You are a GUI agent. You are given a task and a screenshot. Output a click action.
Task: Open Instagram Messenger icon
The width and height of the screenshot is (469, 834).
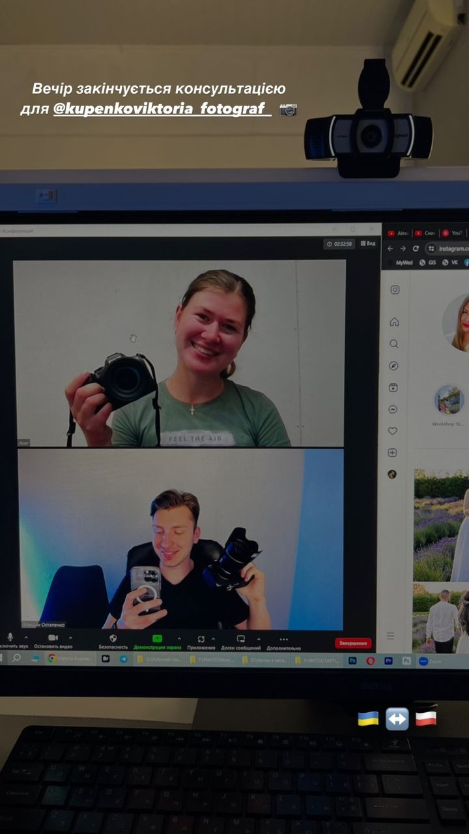[393, 409]
